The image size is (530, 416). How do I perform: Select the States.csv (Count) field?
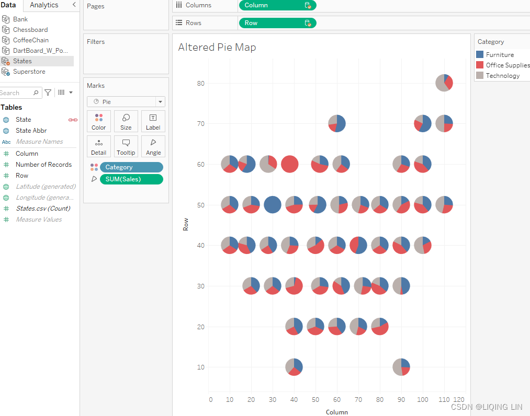[x=43, y=209]
